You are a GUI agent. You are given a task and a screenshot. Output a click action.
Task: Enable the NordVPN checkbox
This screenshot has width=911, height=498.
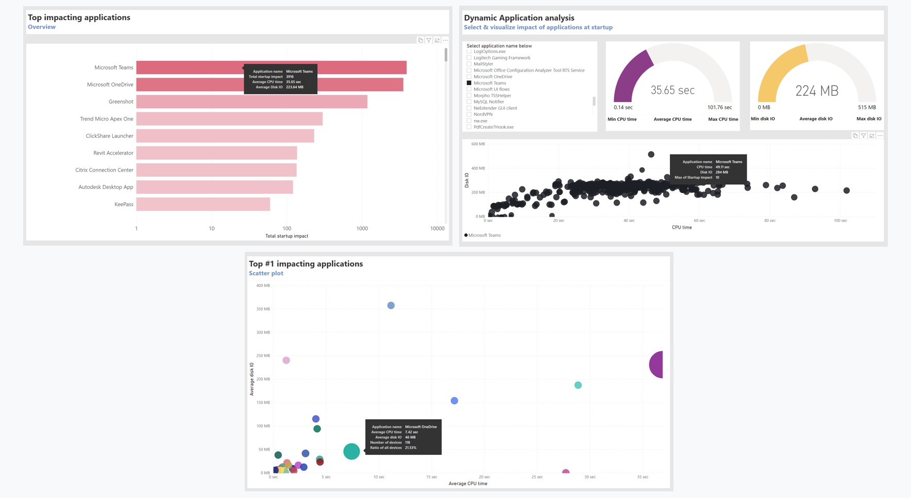point(469,114)
